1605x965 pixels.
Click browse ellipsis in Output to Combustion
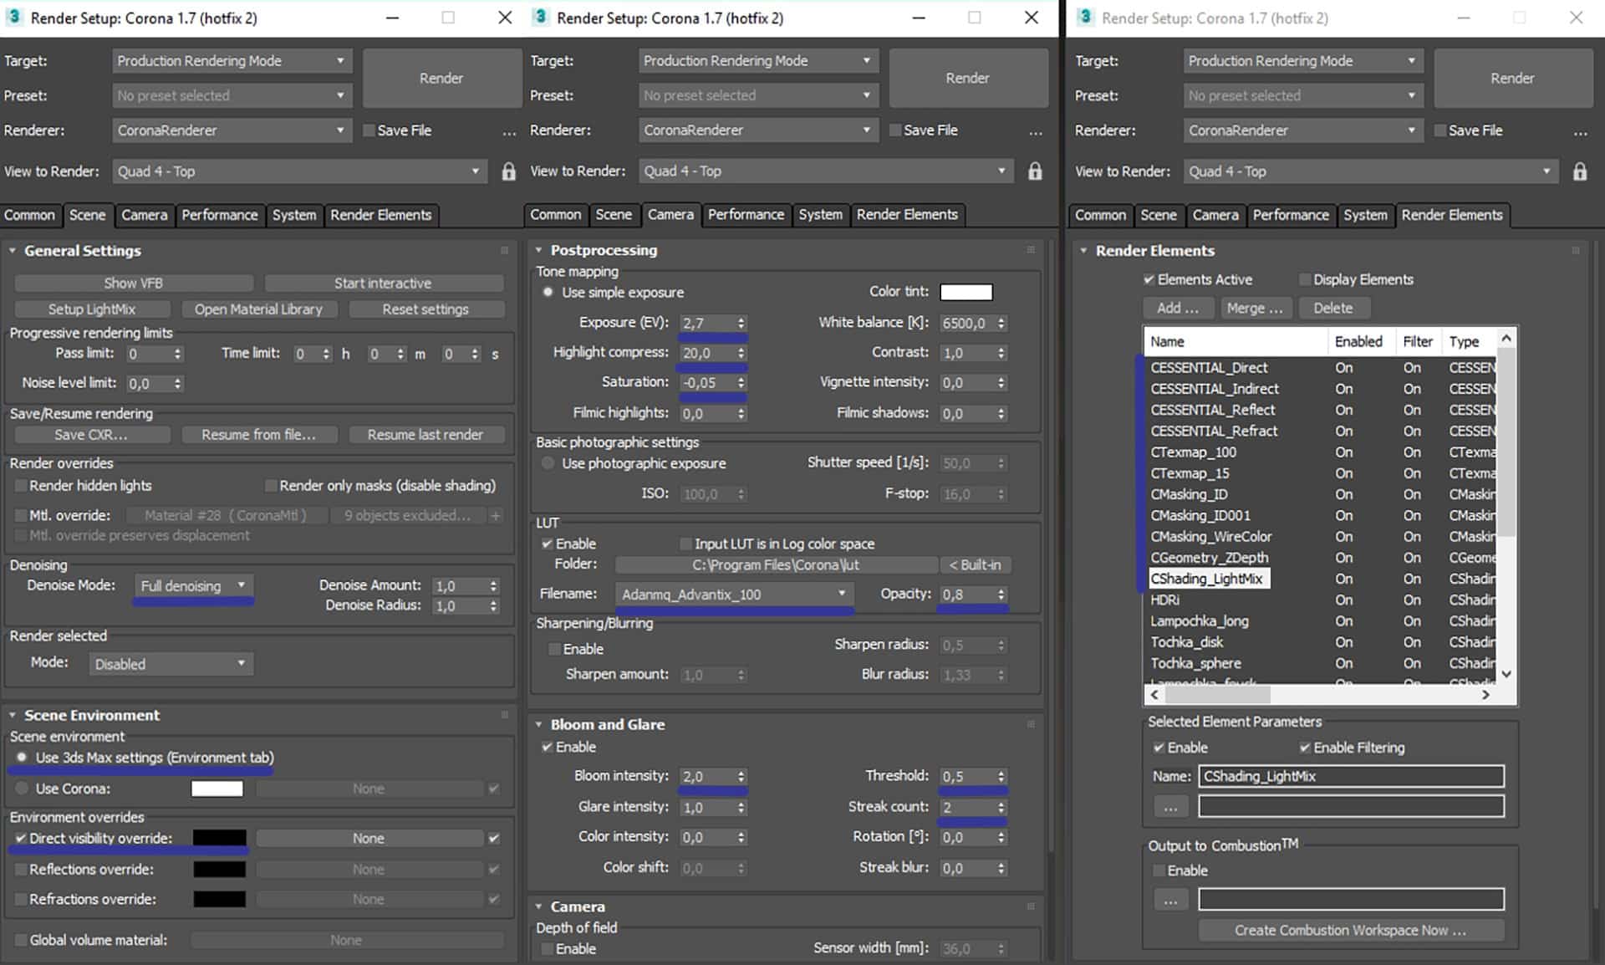point(1170,900)
